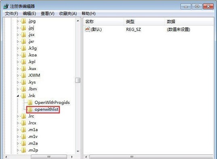Click the .lnk folder icon

point(23,96)
